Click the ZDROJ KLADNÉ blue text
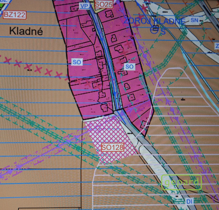This screenshot has width=219, height=210. (x=155, y=21)
